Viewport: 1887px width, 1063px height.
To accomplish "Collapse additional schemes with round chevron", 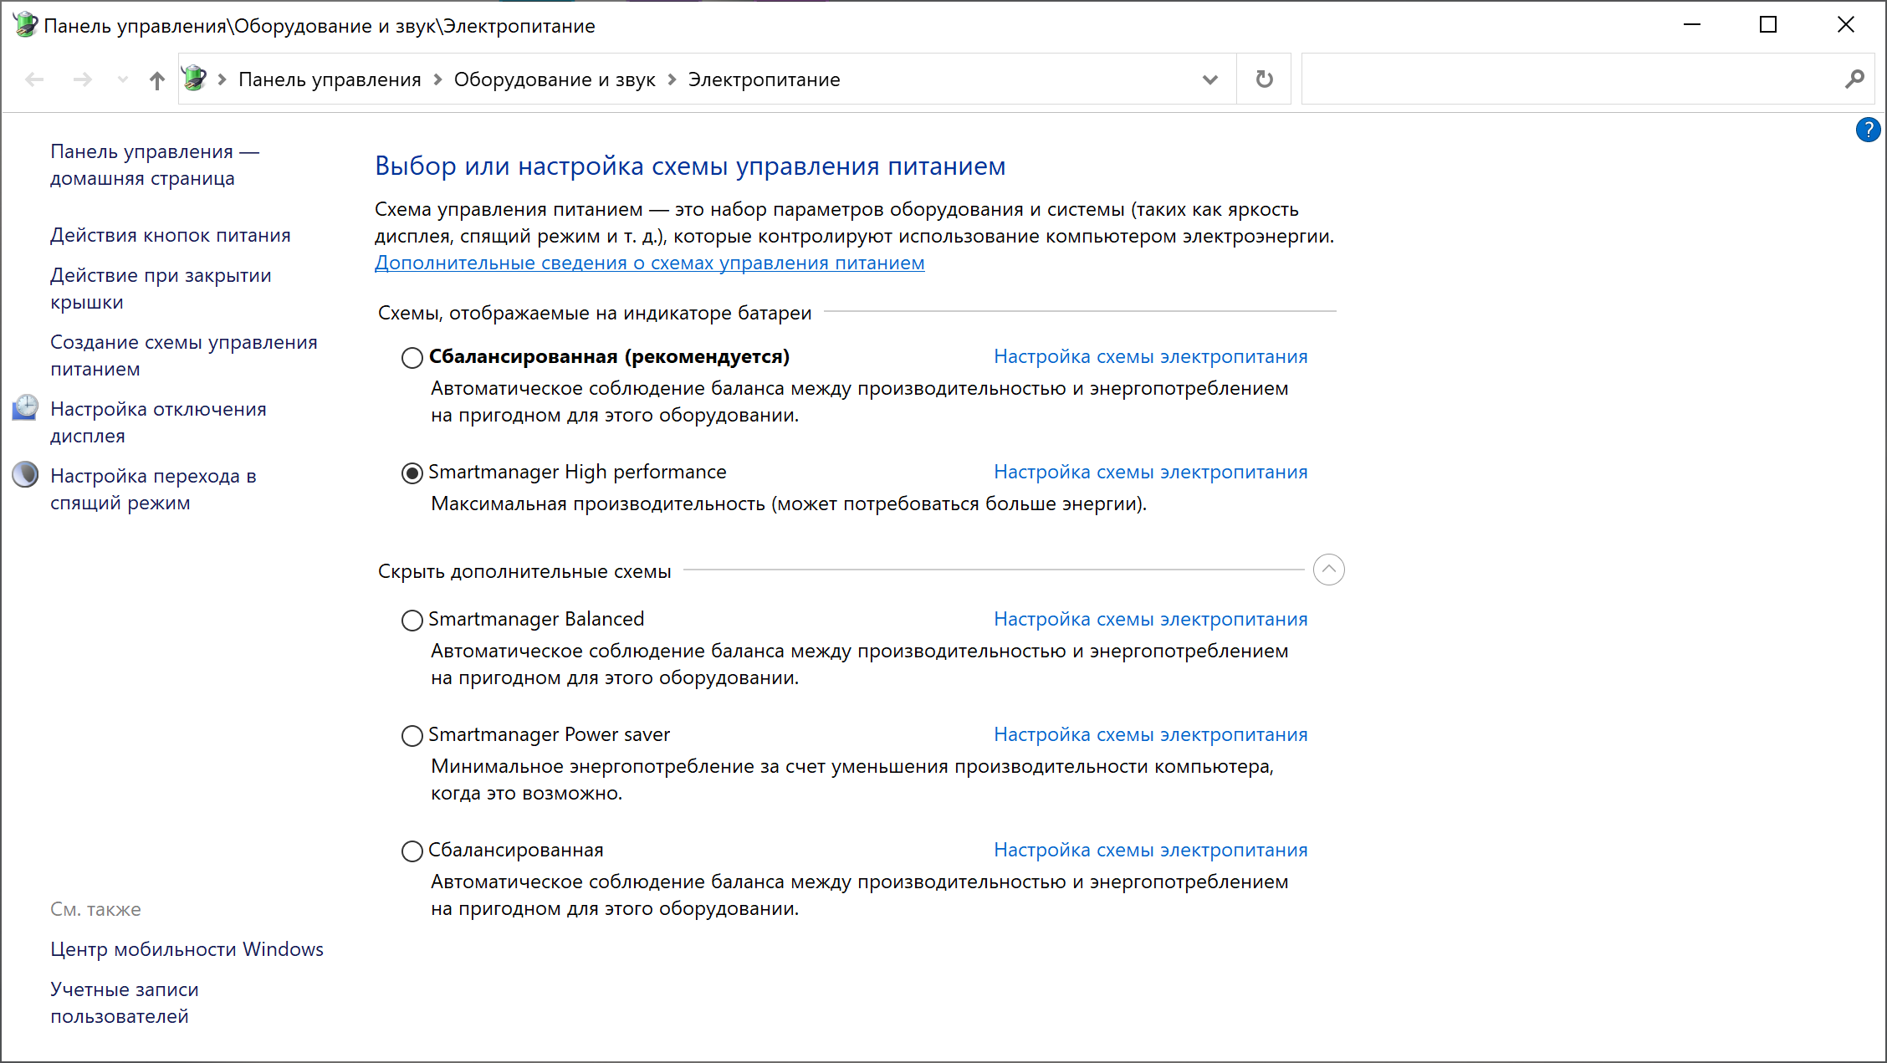I will coord(1328,570).
